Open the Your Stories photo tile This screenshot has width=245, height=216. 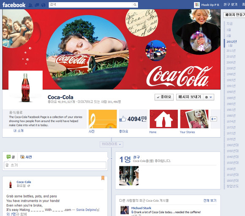point(194,119)
